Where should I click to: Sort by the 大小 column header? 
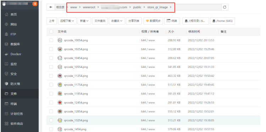click(x=171, y=31)
